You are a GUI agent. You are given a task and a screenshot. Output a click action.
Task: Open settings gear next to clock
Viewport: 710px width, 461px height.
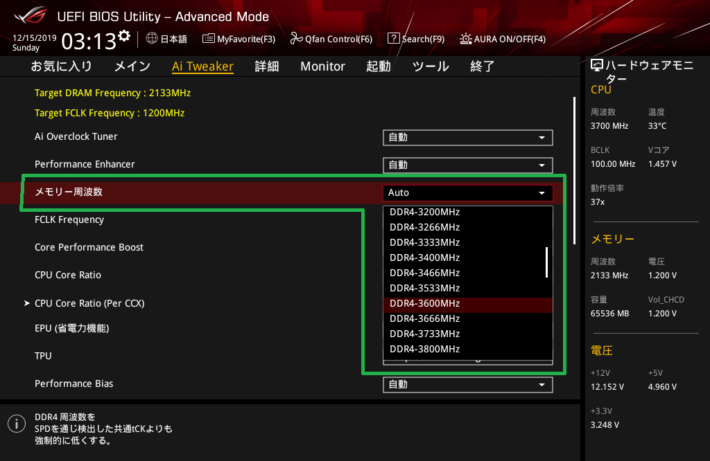[124, 35]
